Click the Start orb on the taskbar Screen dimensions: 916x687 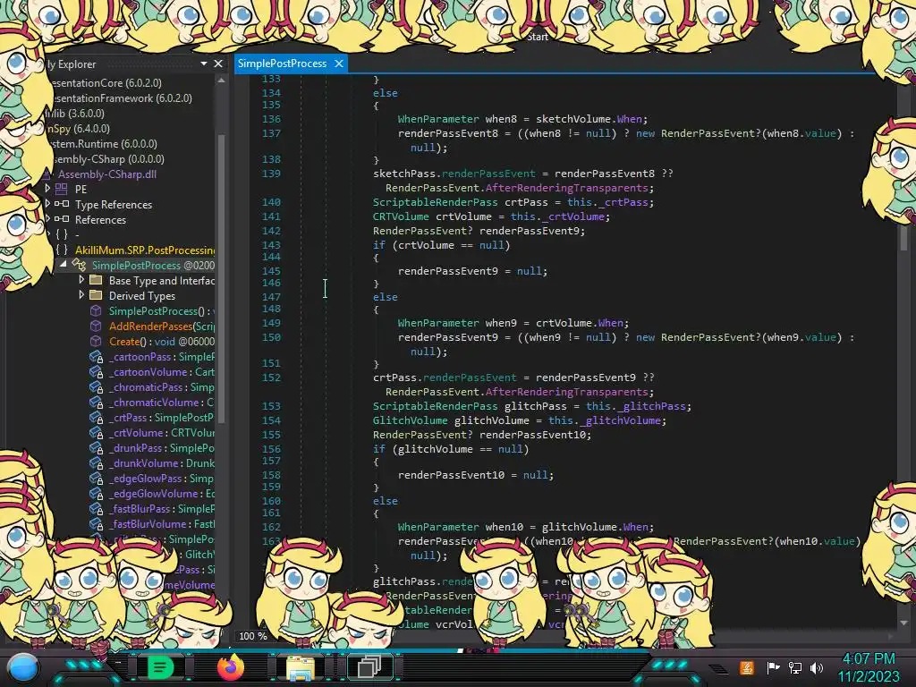[x=23, y=667]
